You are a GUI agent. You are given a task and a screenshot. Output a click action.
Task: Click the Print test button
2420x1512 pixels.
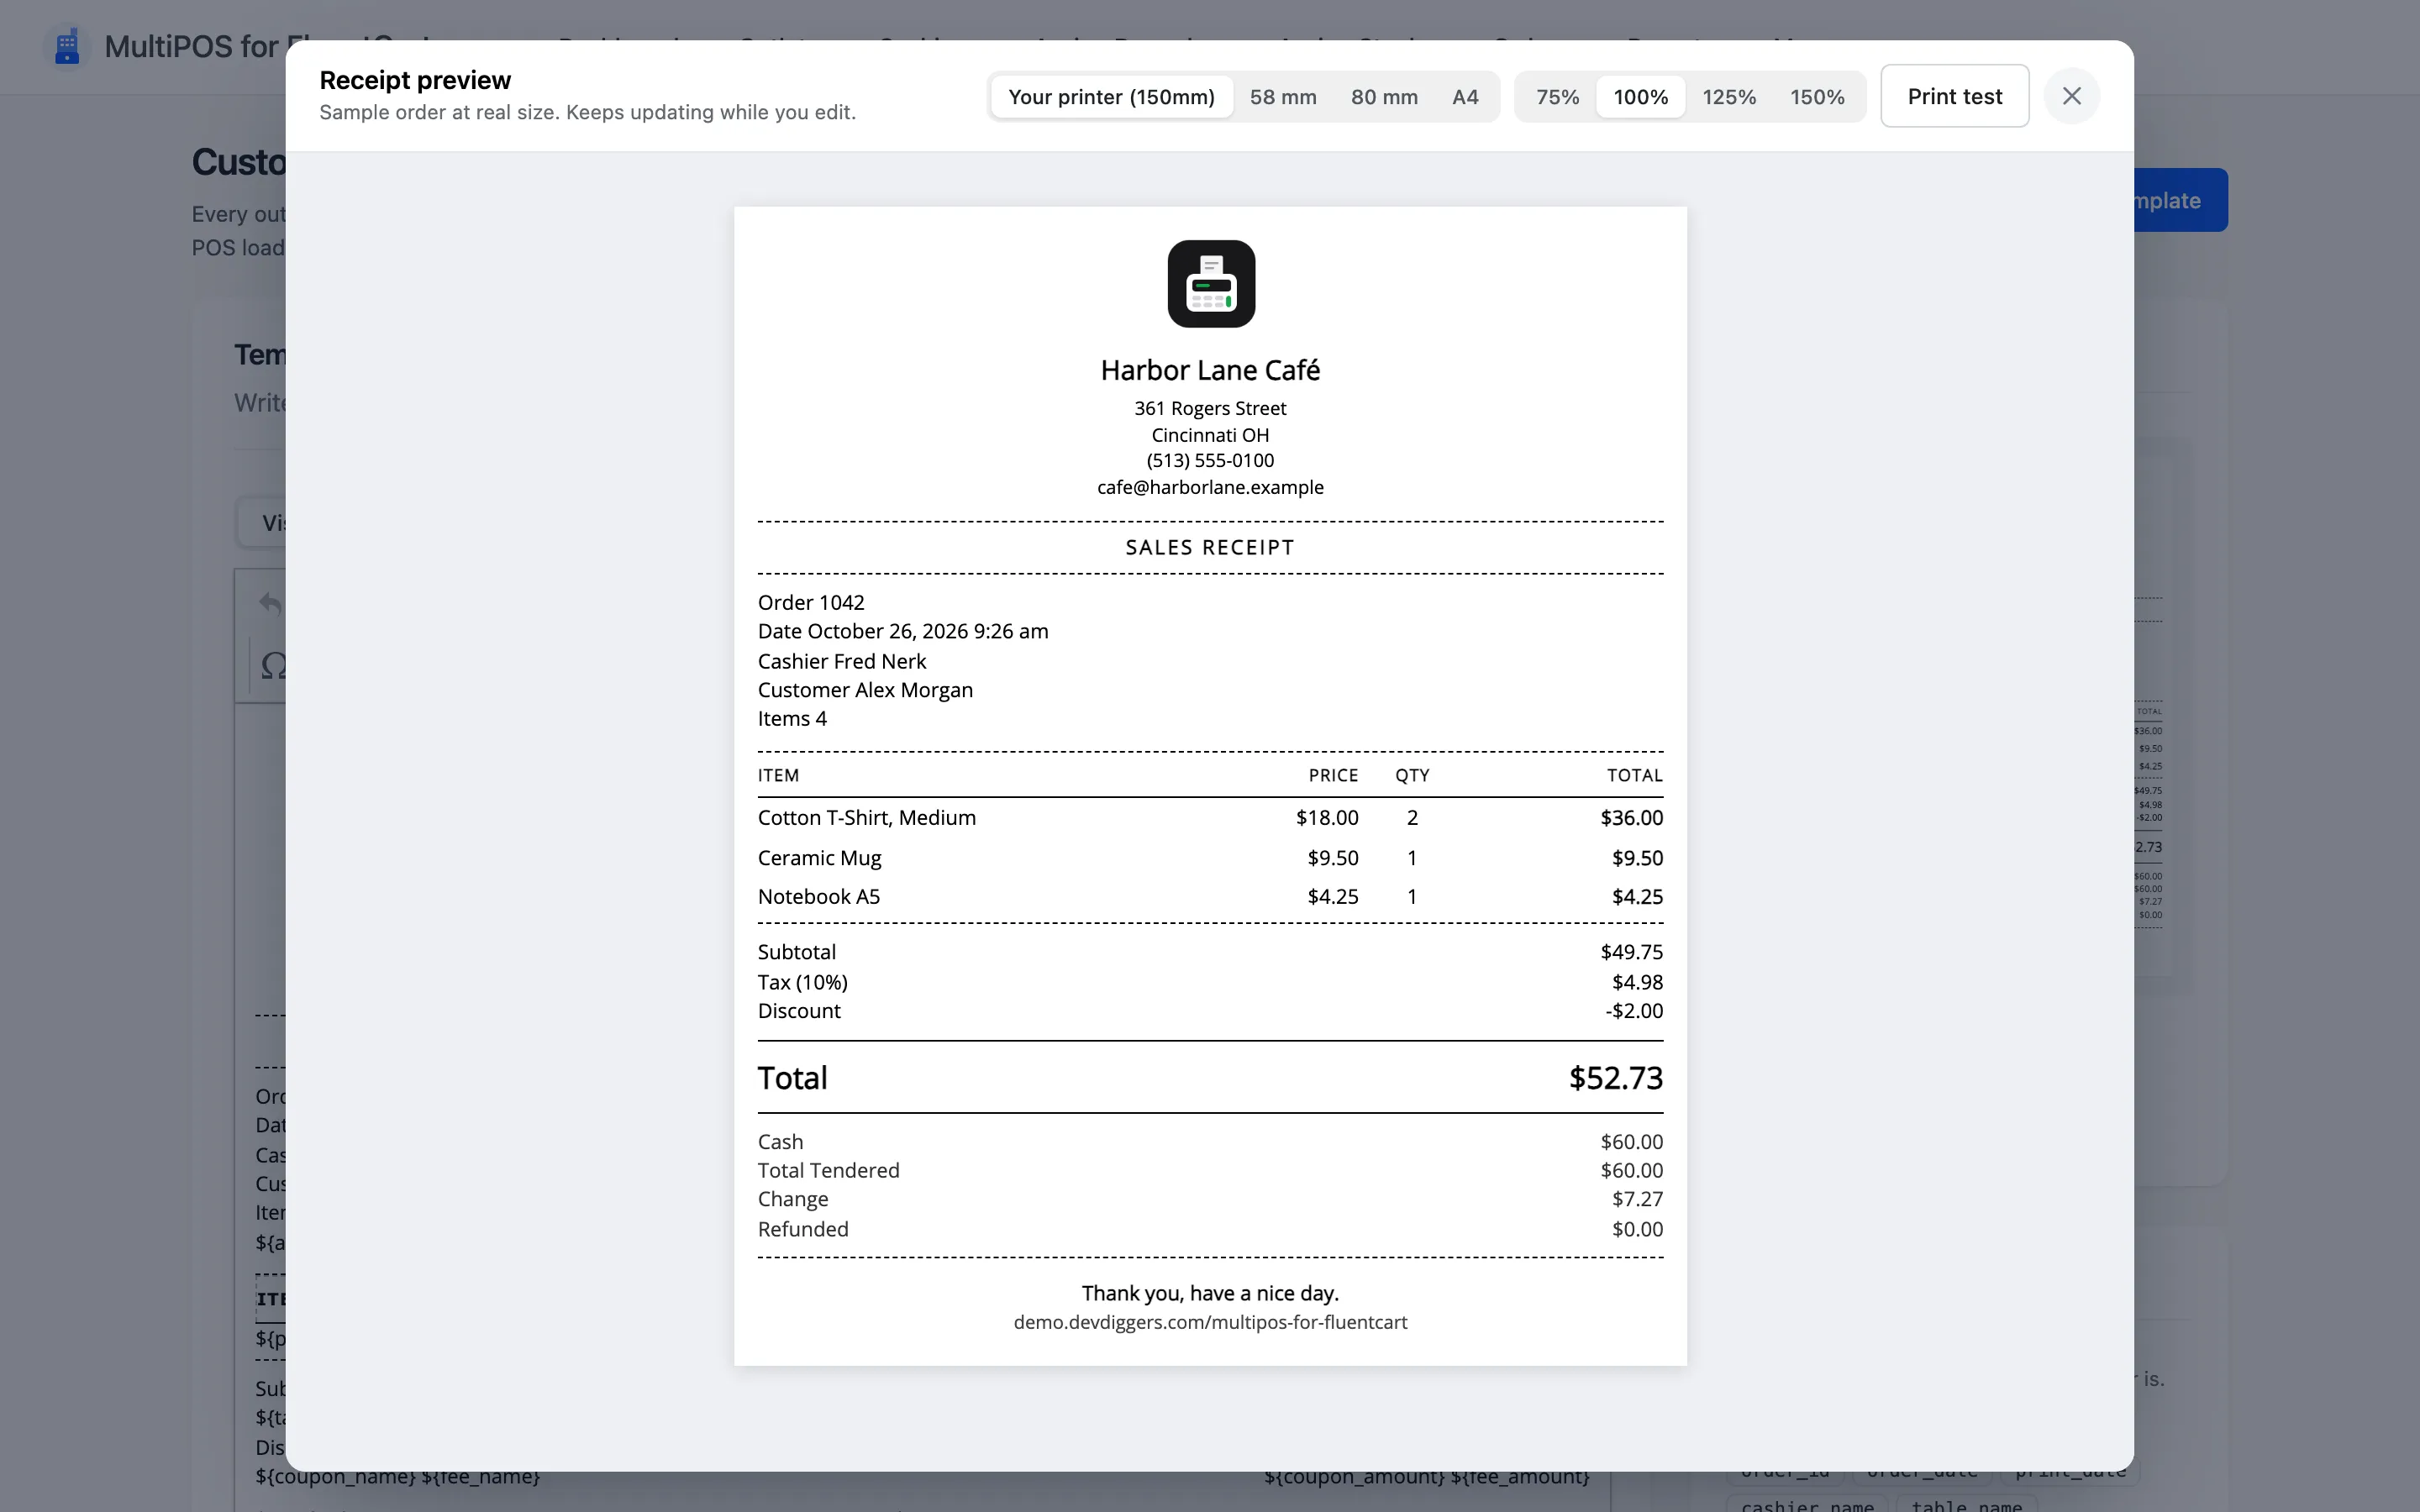(x=1954, y=96)
